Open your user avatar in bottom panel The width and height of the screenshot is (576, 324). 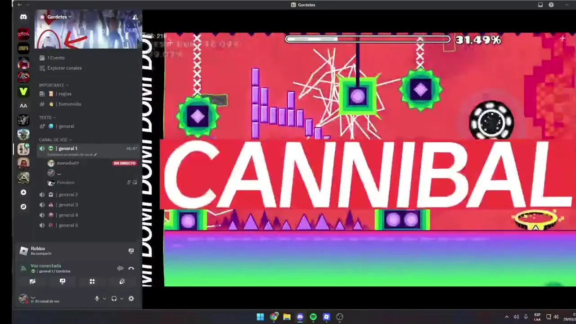coord(23,298)
